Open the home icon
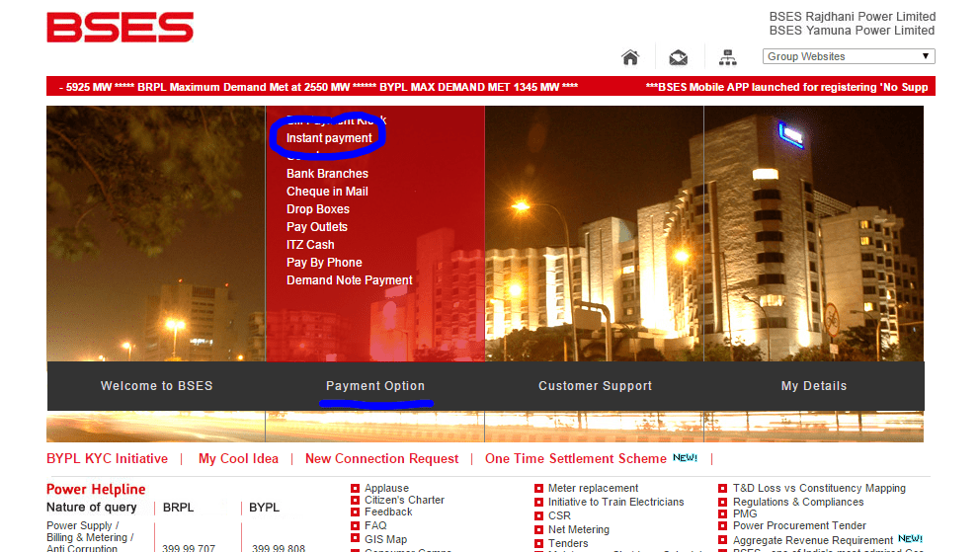The width and height of the screenshot is (980, 552). 630,57
